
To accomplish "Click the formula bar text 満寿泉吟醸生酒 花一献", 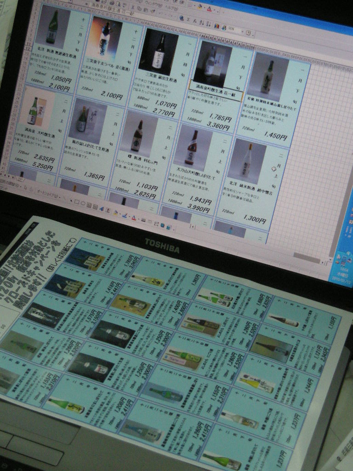I will point(113,10).
